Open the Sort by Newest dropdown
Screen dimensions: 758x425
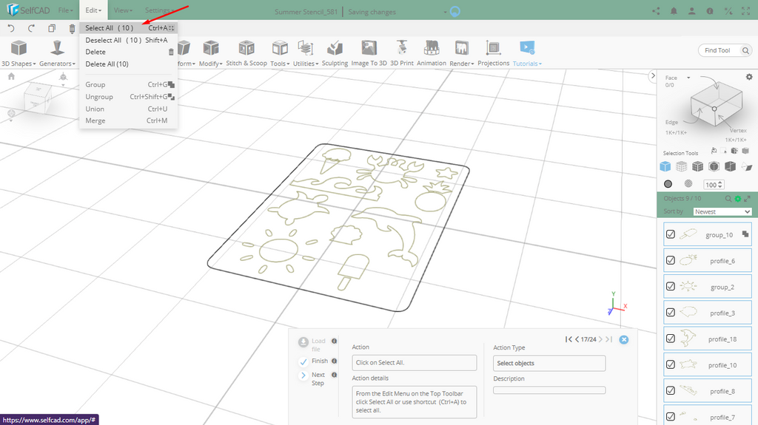[722, 211]
